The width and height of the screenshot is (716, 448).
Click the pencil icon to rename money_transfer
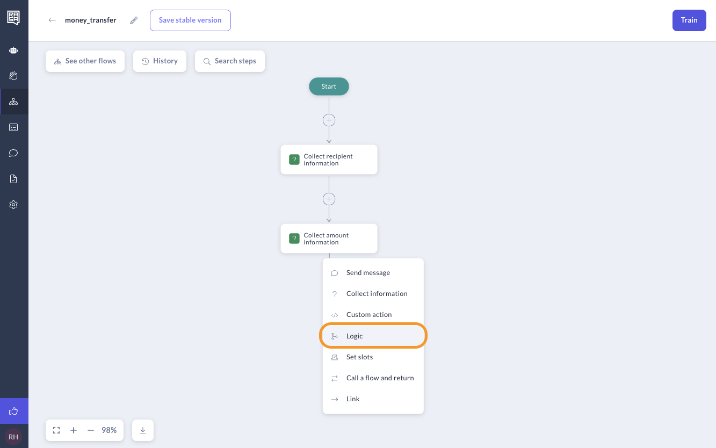tap(134, 20)
